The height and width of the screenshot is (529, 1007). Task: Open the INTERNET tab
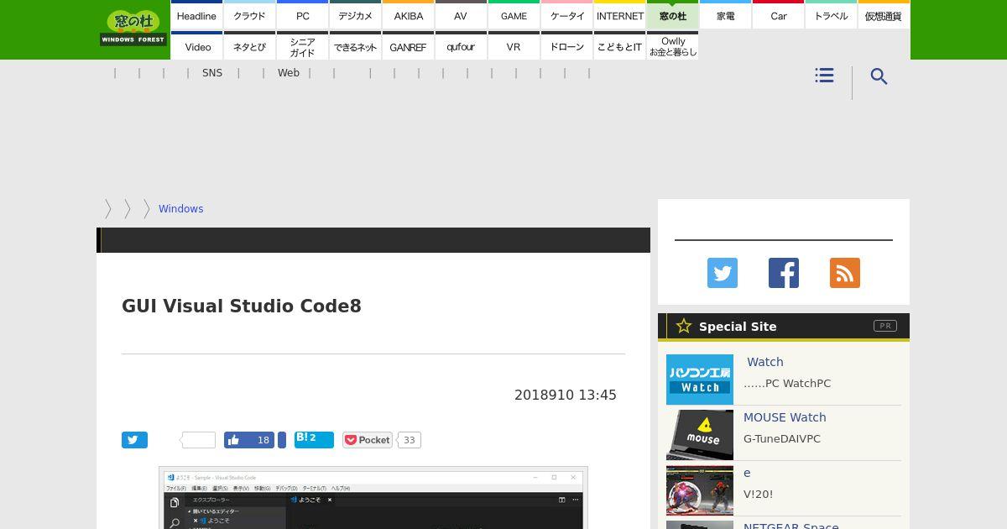point(619,15)
